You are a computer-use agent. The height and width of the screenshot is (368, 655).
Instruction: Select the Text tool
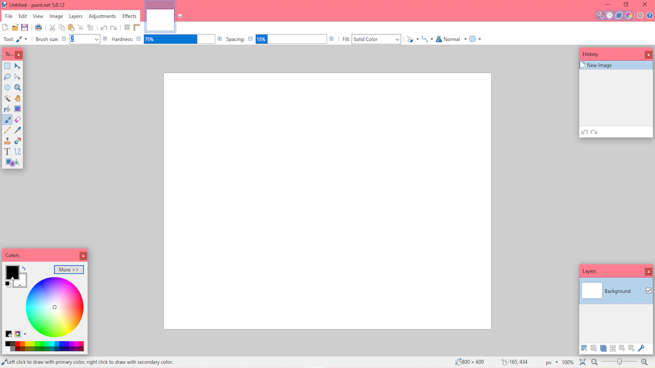coord(8,152)
